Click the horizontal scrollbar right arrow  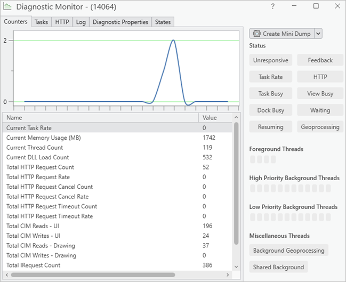[228, 275]
